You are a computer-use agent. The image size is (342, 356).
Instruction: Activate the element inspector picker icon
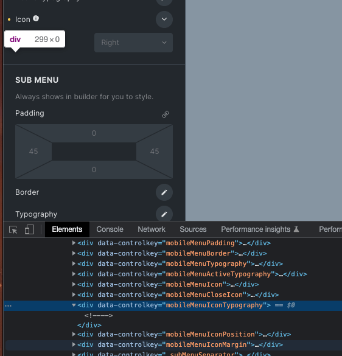[x=13, y=229]
